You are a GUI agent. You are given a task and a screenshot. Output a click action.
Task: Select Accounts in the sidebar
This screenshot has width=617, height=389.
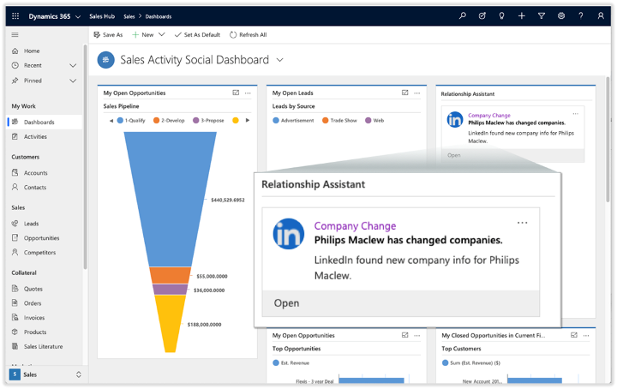coord(35,172)
